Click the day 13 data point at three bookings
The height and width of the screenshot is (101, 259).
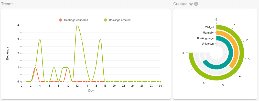[82, 39]
